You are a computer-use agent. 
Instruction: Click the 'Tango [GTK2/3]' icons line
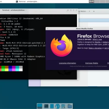click(11, 48)
